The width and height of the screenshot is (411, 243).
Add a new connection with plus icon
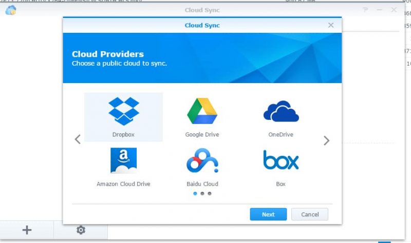coord(27,230)
